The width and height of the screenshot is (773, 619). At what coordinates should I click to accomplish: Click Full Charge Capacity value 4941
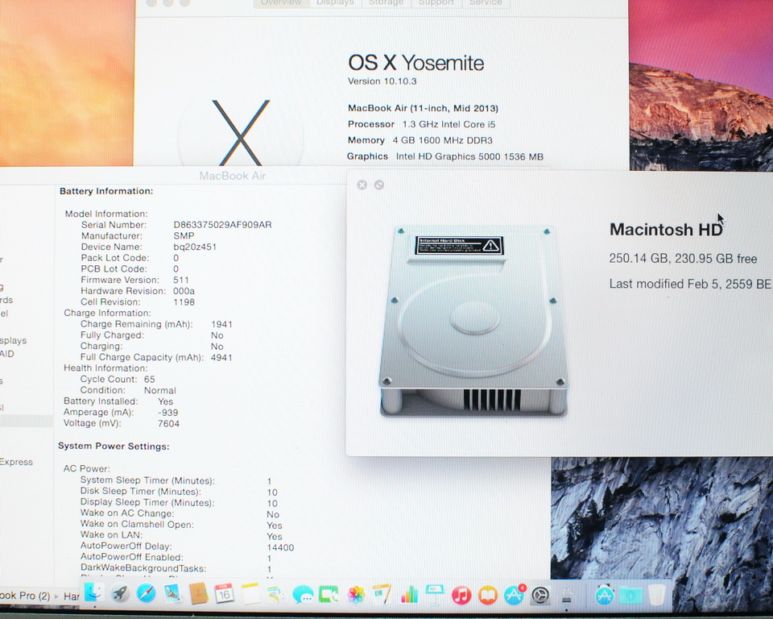[221, 357]
